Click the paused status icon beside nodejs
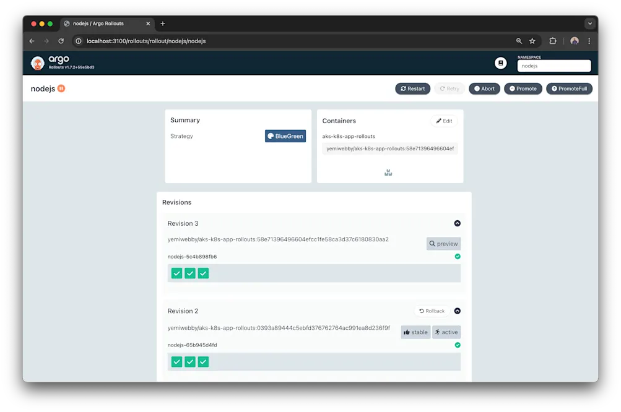 tap(61, 88)
